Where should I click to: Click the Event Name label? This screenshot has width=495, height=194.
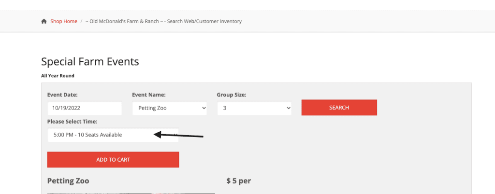(149, 95)
